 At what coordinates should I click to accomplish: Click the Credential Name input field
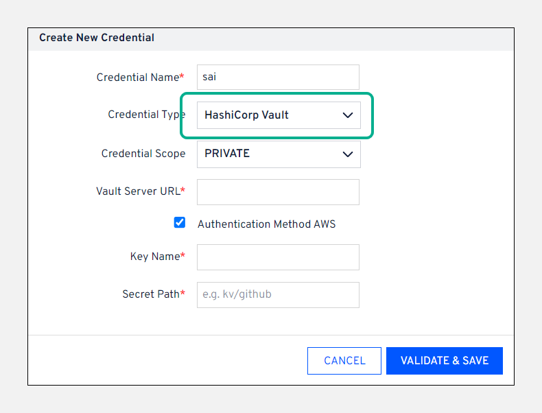278,77
